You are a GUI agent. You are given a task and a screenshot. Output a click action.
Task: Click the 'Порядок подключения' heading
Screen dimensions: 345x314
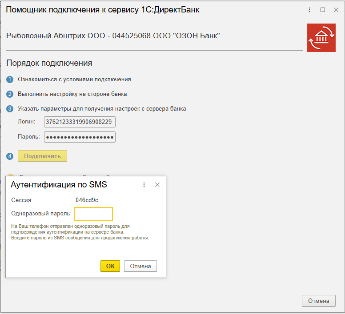49,63
